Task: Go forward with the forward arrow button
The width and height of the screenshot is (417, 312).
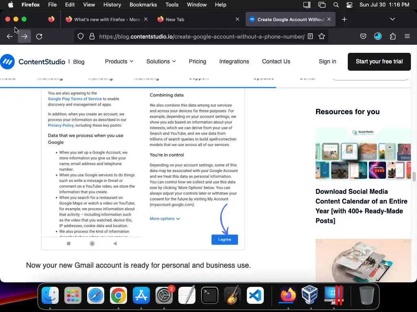Action: [x=24, y=36]
